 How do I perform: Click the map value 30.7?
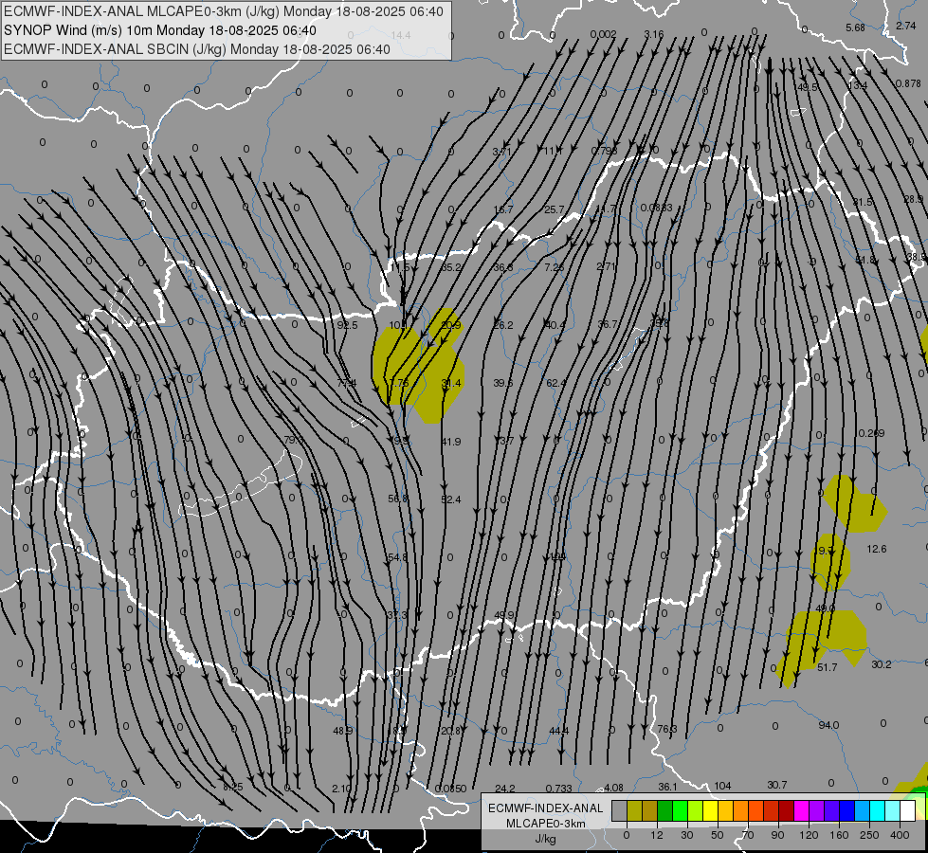tap(777, 785)
